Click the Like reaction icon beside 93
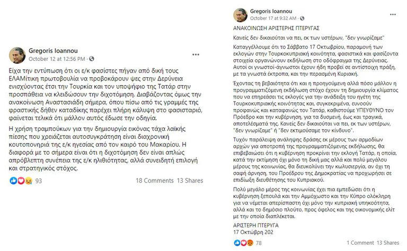 (13, 182)
